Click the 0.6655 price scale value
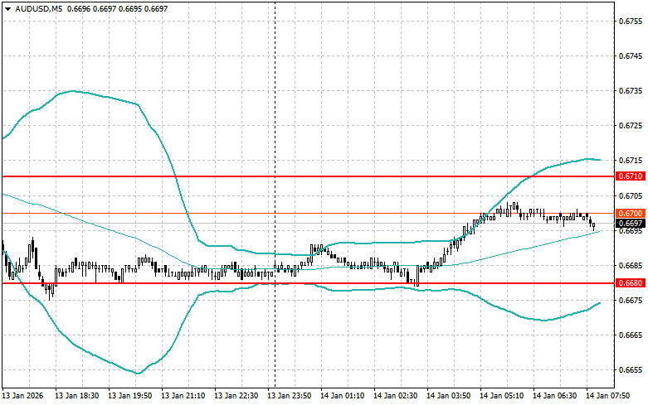648x405 pixels. pos(631,369)
